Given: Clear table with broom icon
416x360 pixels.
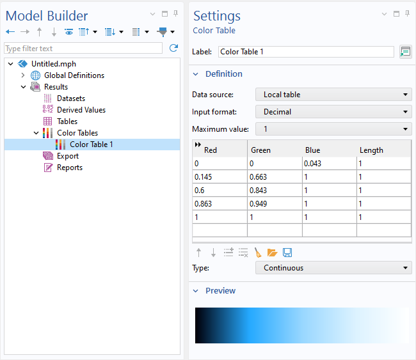Looking at the screenshot, I should [x=258, y=253].
